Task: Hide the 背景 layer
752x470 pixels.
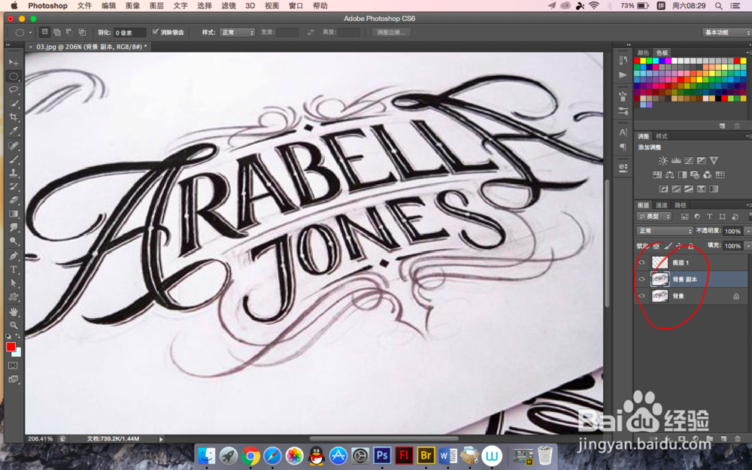Action: click(x=641, y=296)
